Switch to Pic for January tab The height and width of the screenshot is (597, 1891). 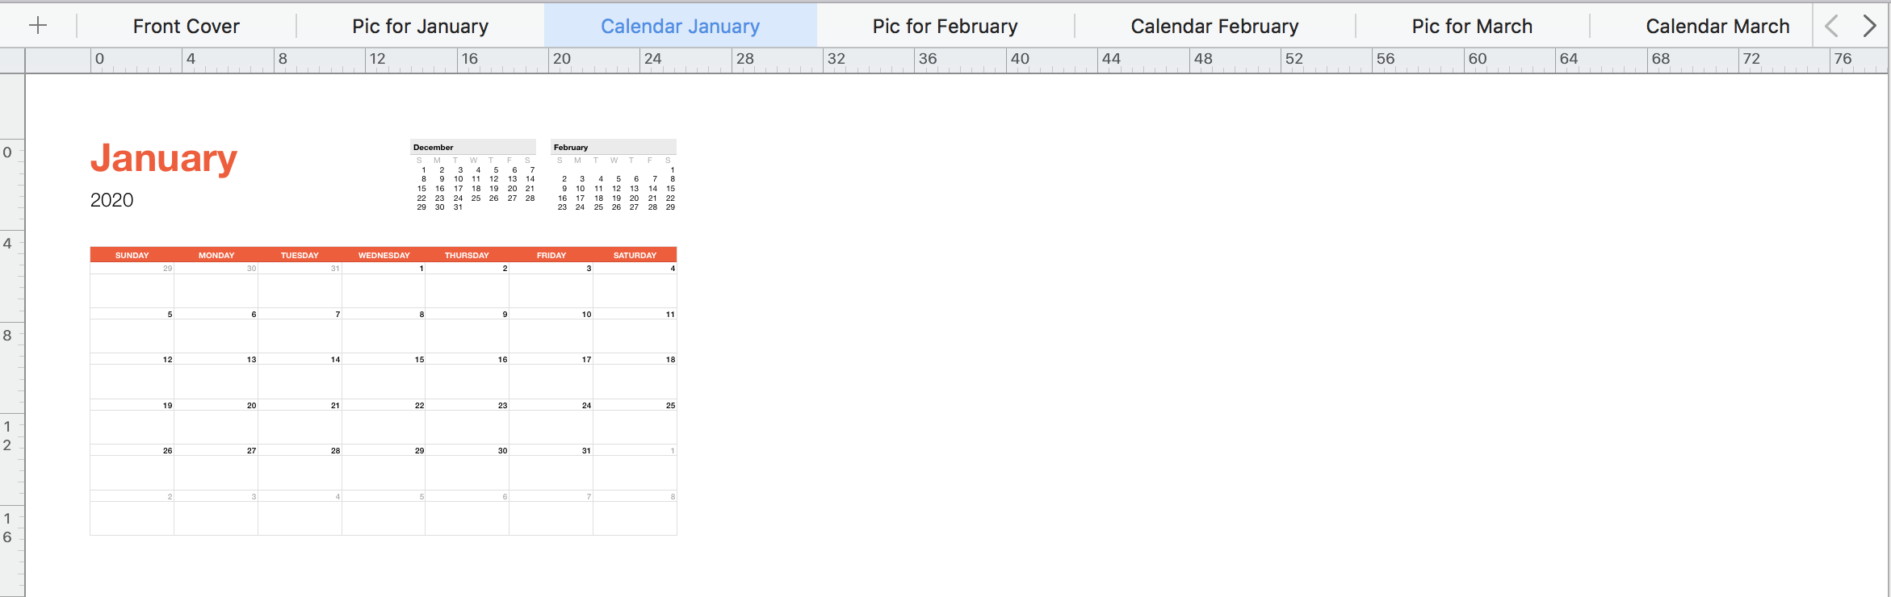coord(420,27)
